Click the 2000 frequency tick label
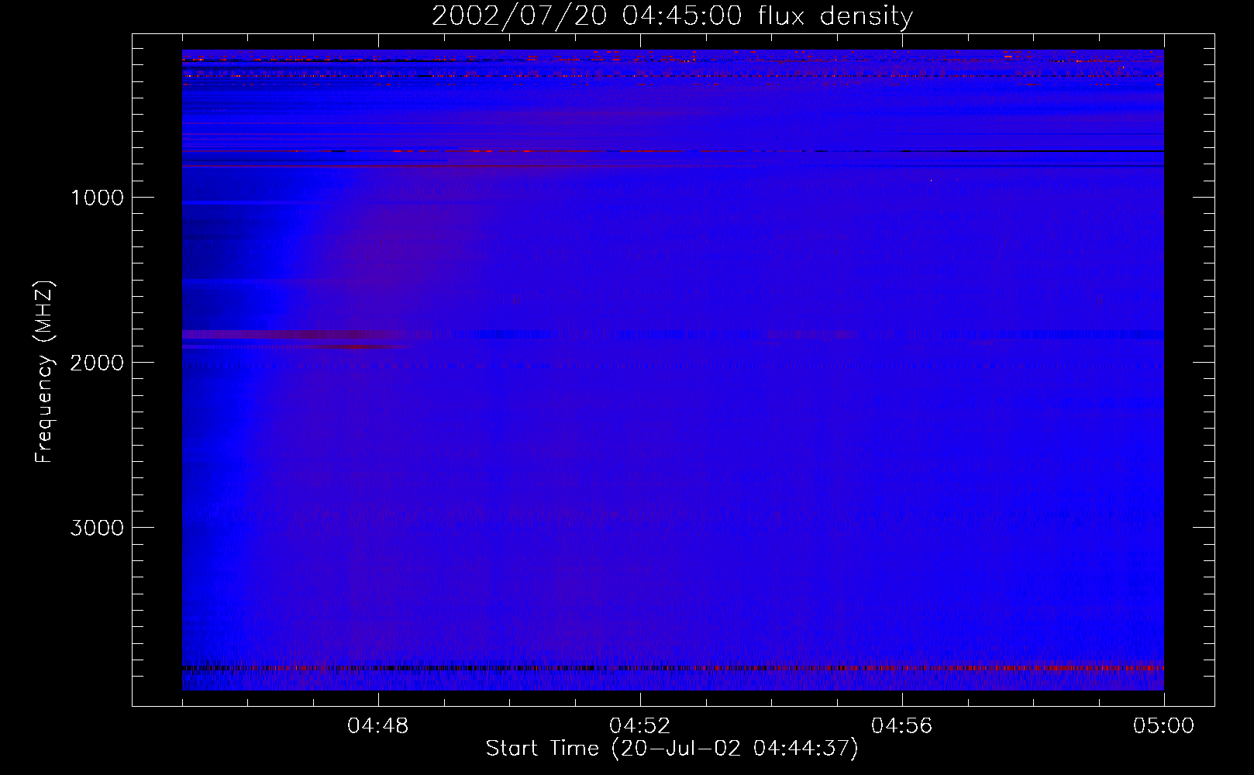Screen dimensions: 1254x775 pos(97,363)
